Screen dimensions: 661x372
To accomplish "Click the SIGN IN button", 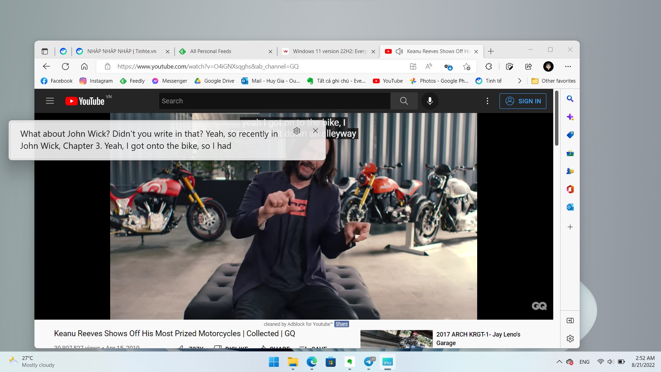I will pyautogui.click(x=523, y=101).
